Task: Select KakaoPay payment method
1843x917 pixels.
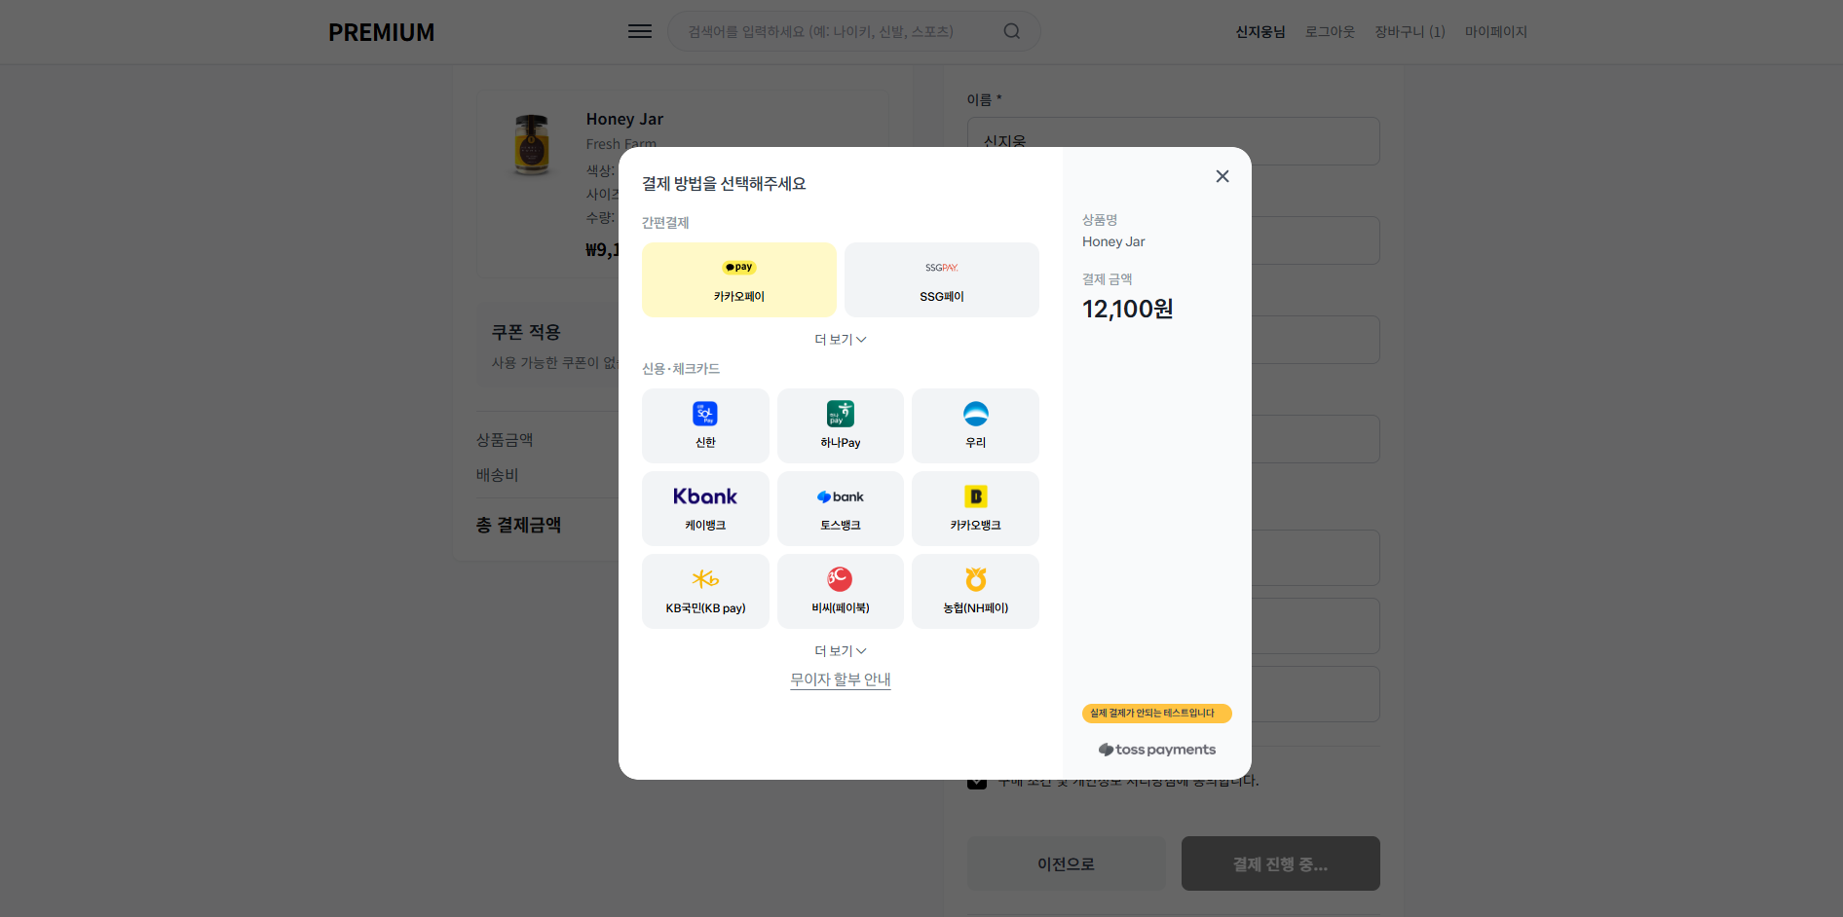Action: click(738, 279)
